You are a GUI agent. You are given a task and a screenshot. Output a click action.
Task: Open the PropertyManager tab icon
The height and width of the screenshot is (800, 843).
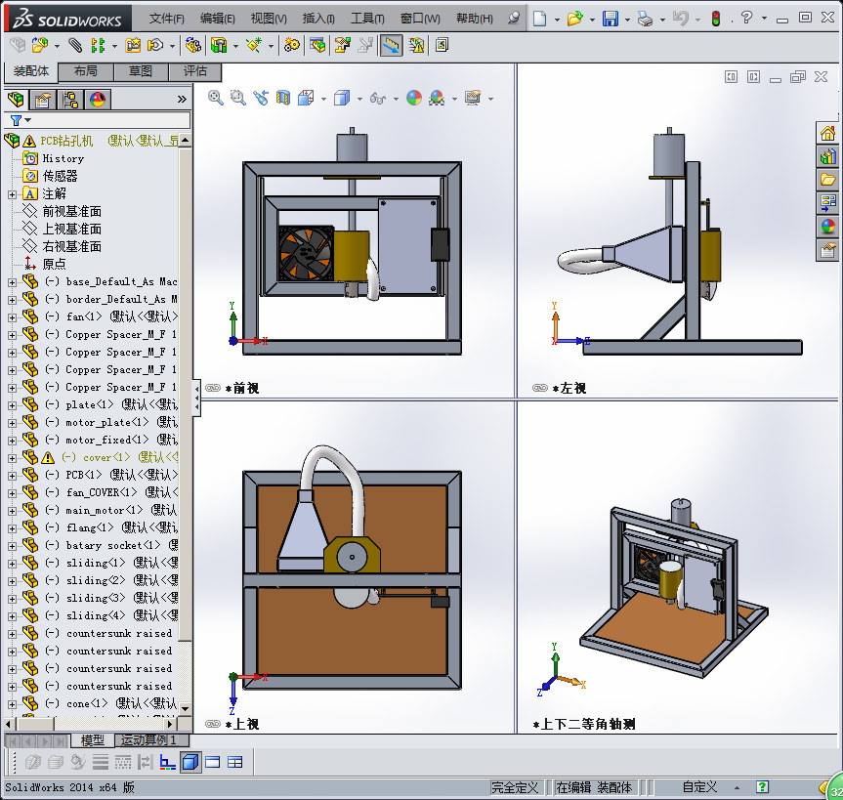(42, 100)
